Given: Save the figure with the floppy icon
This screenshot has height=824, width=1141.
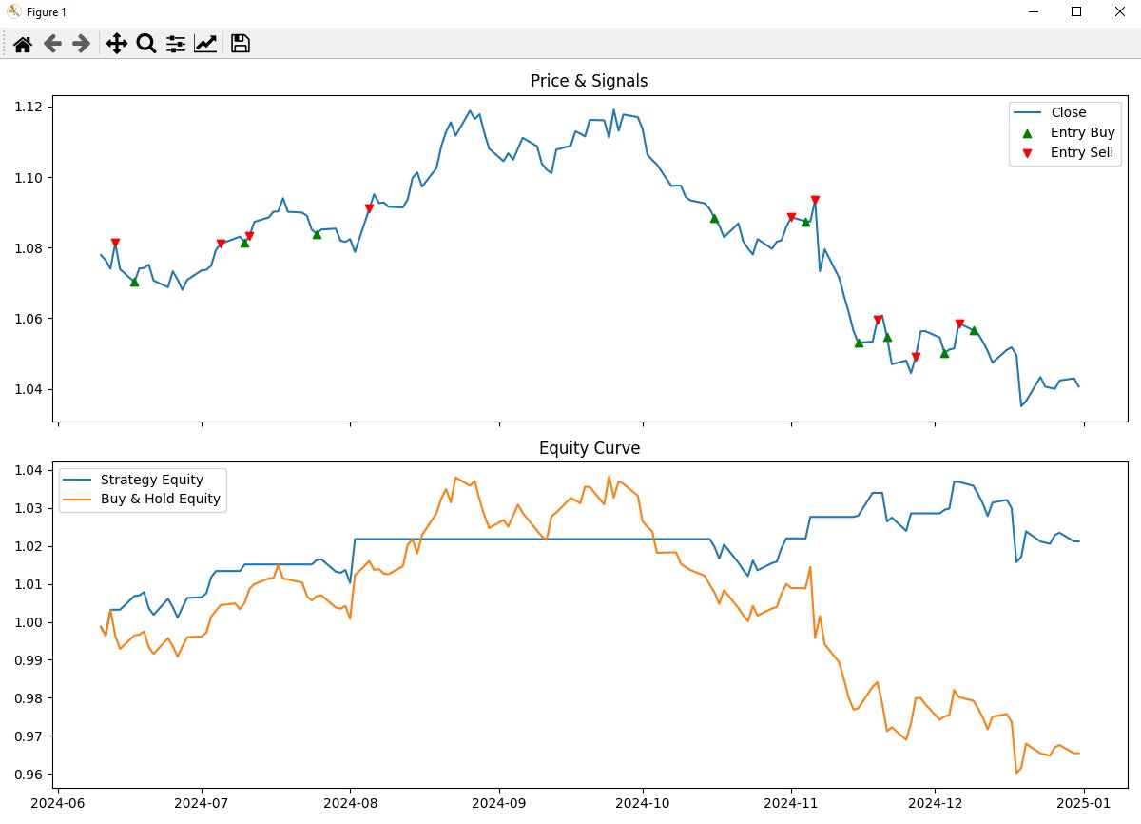Looking at the screenshot, I should 241,44.
